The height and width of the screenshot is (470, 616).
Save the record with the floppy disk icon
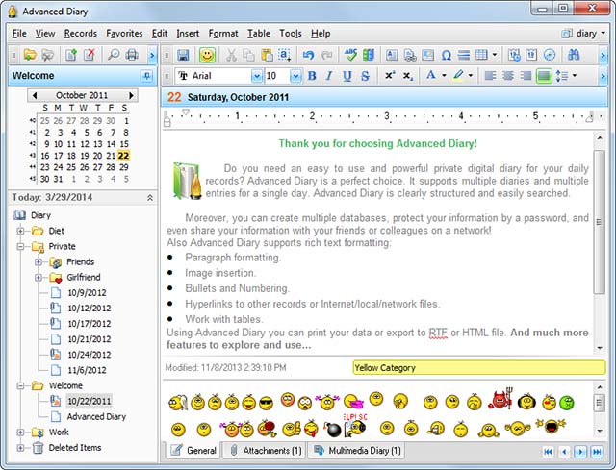coord(183,56)
